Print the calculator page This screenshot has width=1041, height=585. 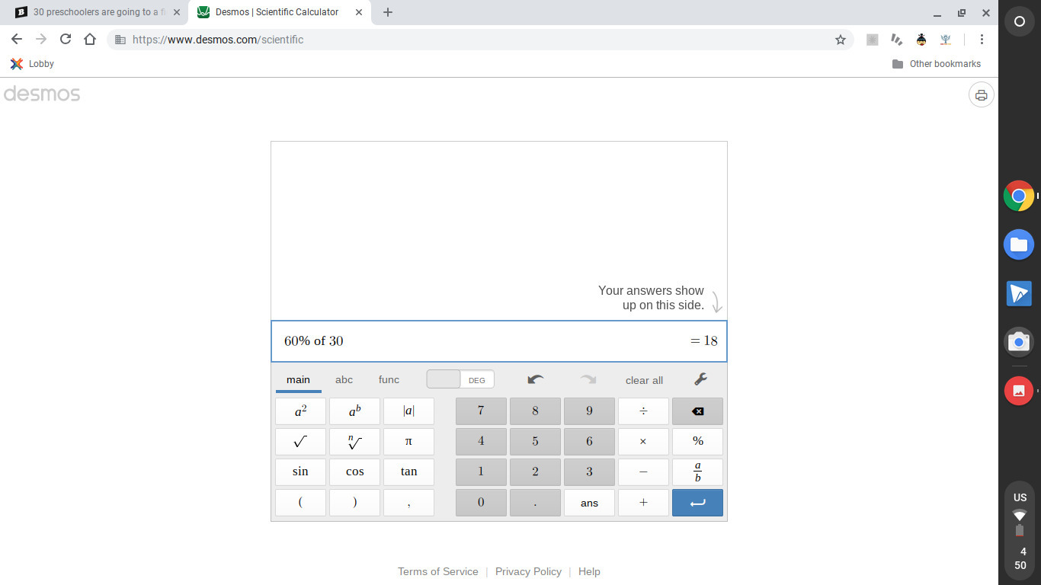tap(982, 95)
